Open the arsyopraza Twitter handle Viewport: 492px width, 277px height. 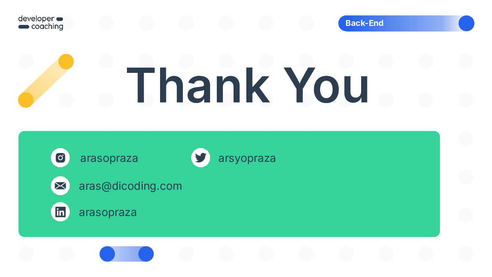pyautogui.click(x=247, y=158)
